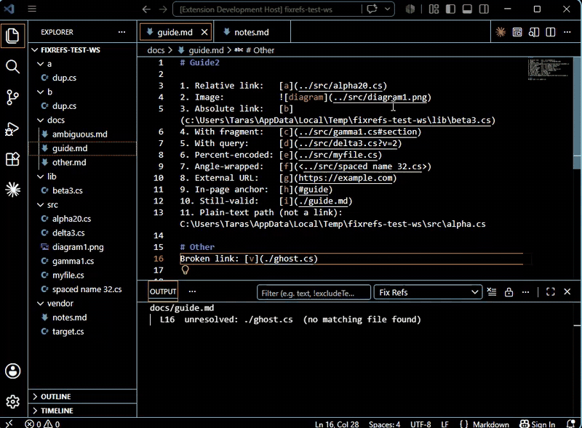Split the editor right
Viewport: 582px width, 428px height.
click(x=551, y=32)
